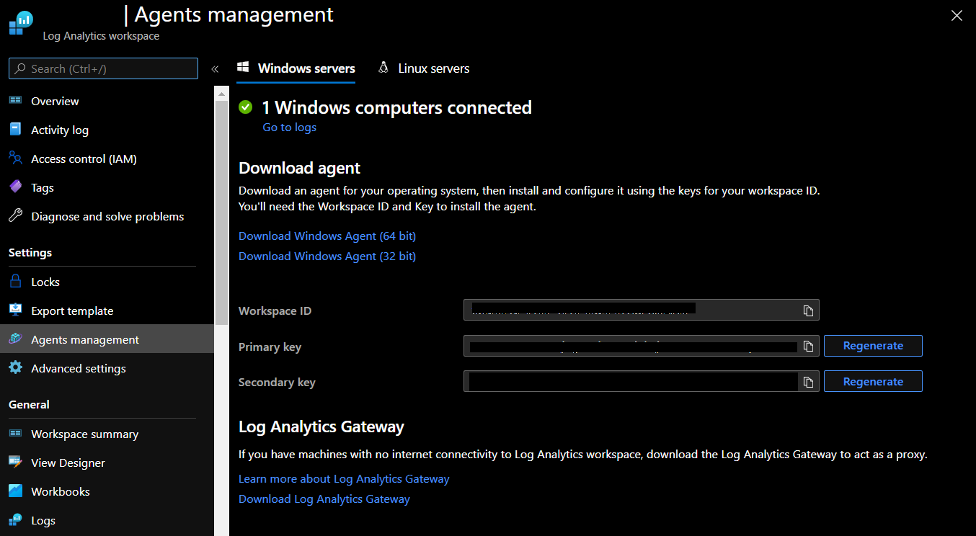Click the Secondary key field
Screen dimensions: 976x536
(x=642, y=382)
